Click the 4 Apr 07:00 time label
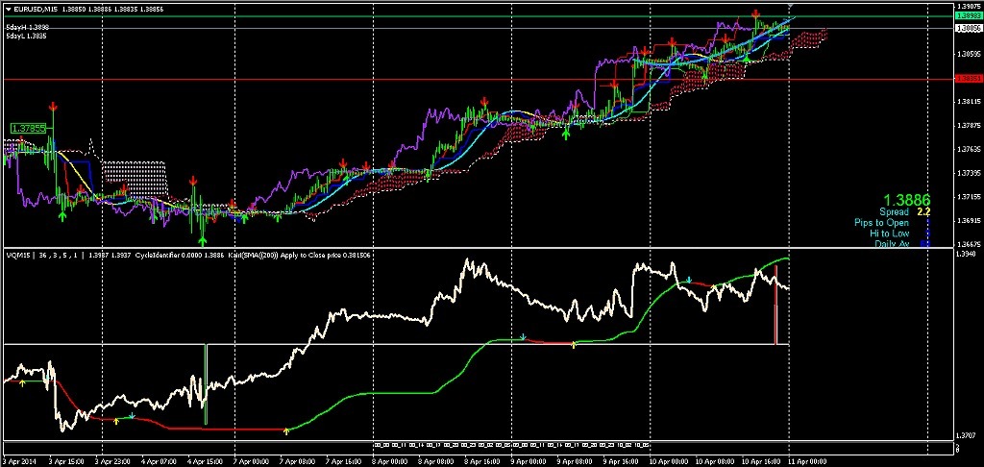 pos(159,460)
